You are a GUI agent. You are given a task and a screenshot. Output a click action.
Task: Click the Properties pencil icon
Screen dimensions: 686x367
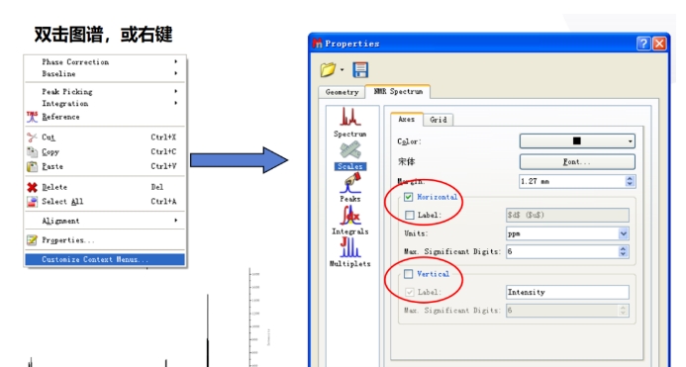[32, 240]
